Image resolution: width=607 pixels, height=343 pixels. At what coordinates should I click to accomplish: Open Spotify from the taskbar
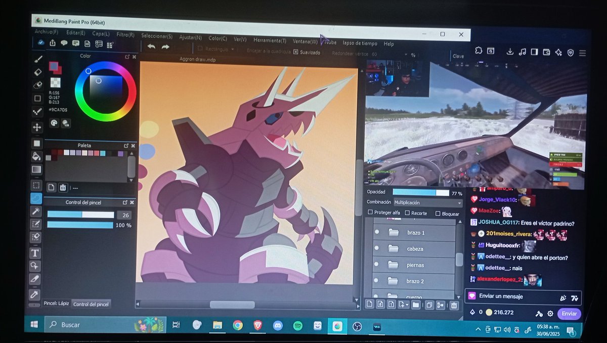click(x=297, y=326)
